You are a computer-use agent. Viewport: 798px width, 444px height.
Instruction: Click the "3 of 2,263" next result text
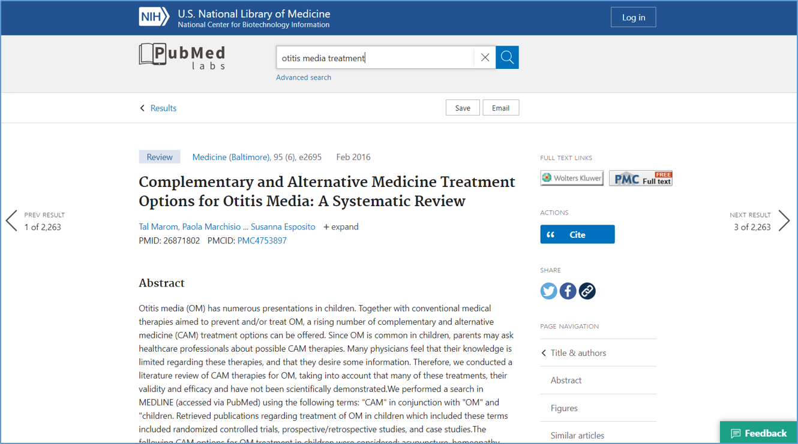(752, 227)
